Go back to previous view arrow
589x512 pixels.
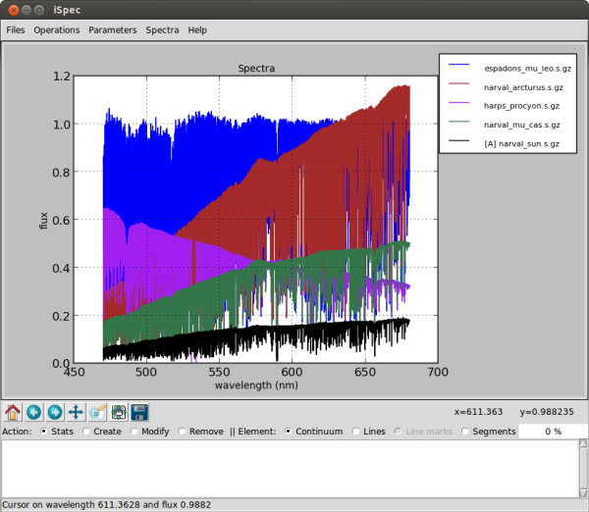tap(33, 412)
